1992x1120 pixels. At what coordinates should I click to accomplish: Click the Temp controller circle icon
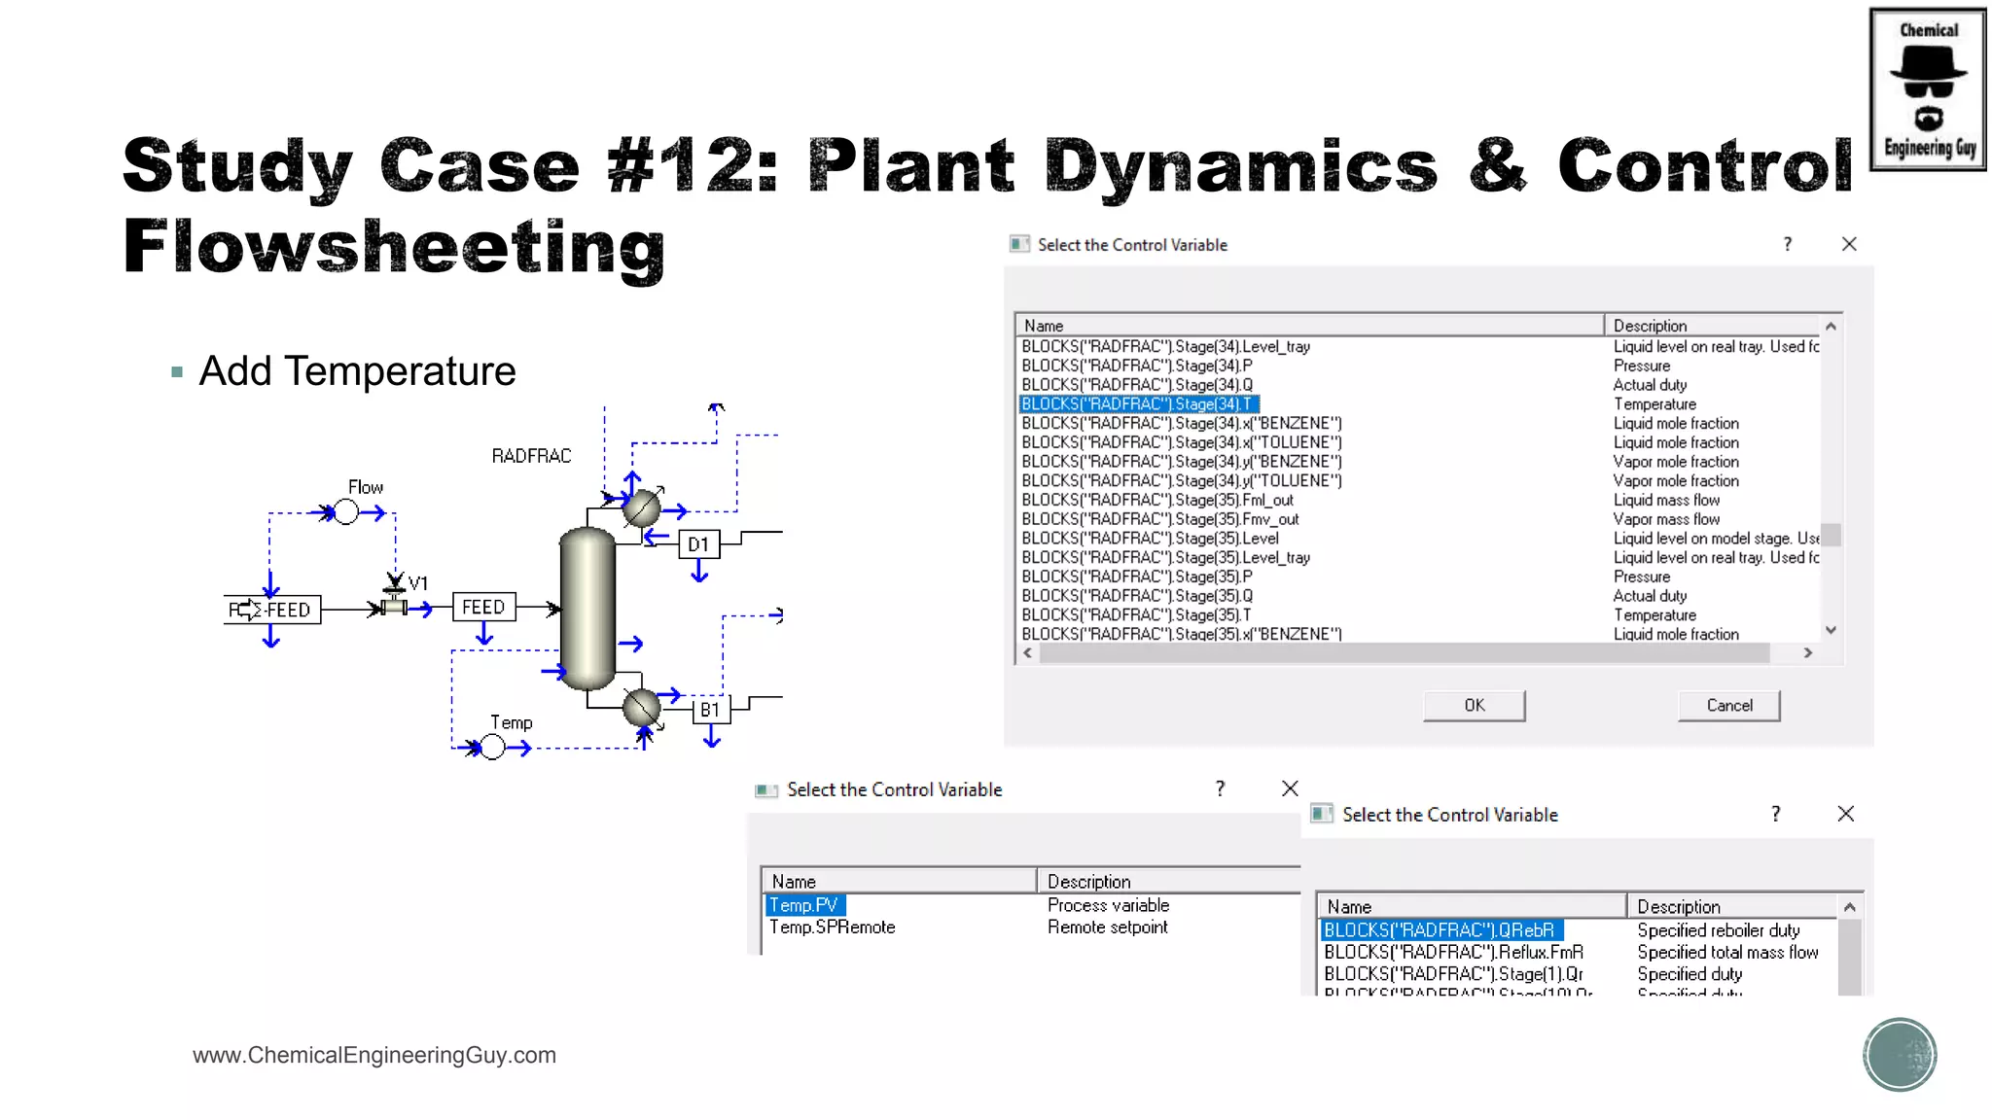[x=493, y=748]
